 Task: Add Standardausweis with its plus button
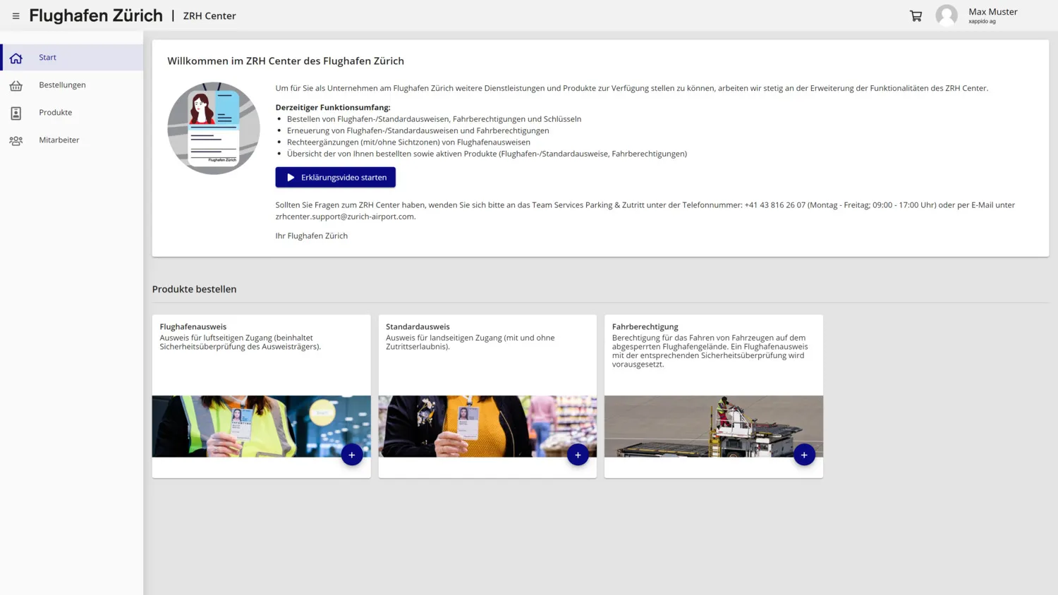(578, 455)
